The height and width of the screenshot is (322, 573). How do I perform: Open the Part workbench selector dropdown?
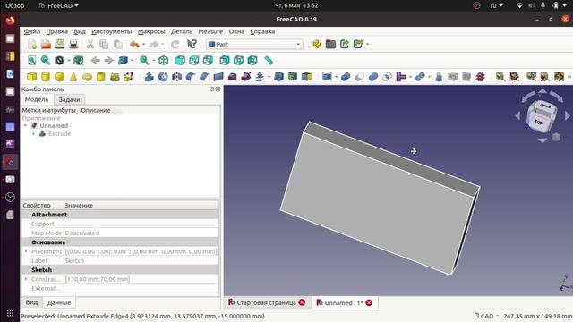[x=254, y=44]
